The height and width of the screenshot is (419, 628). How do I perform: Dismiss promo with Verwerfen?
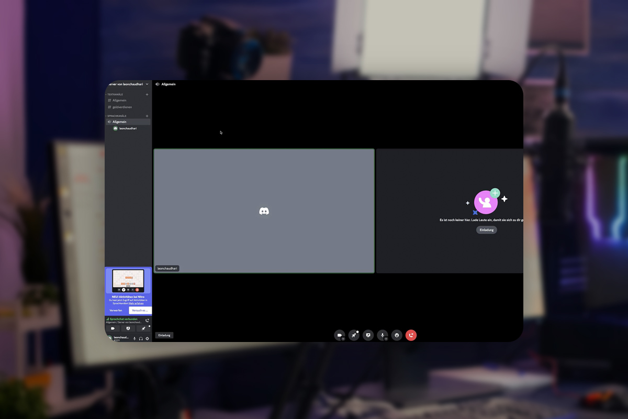116,311
